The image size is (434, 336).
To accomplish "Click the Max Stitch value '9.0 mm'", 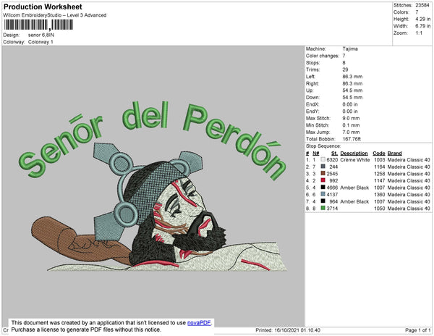I will click(352, 118).
